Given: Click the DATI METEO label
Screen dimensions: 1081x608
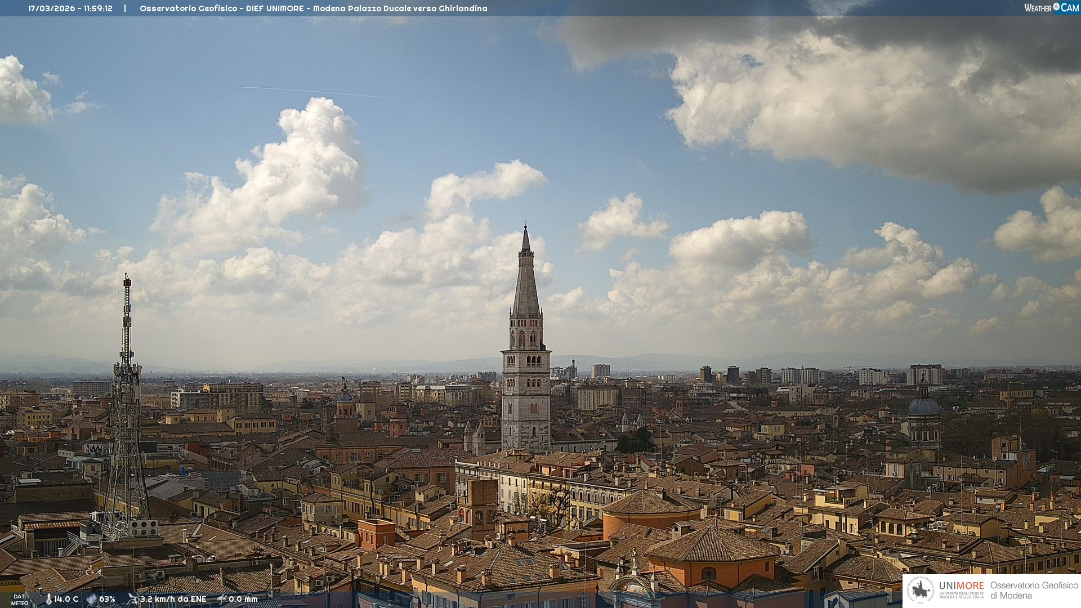Looking at the screenshot, I should [20, 600].
